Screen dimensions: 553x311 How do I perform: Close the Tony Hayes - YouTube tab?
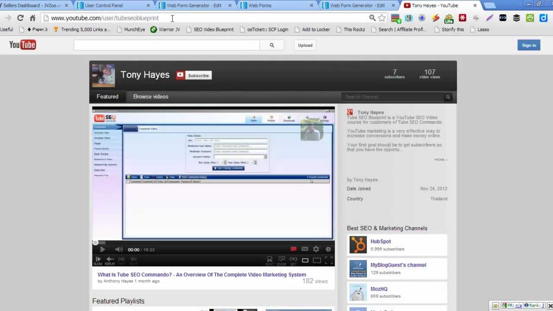(x=475, y=6)
